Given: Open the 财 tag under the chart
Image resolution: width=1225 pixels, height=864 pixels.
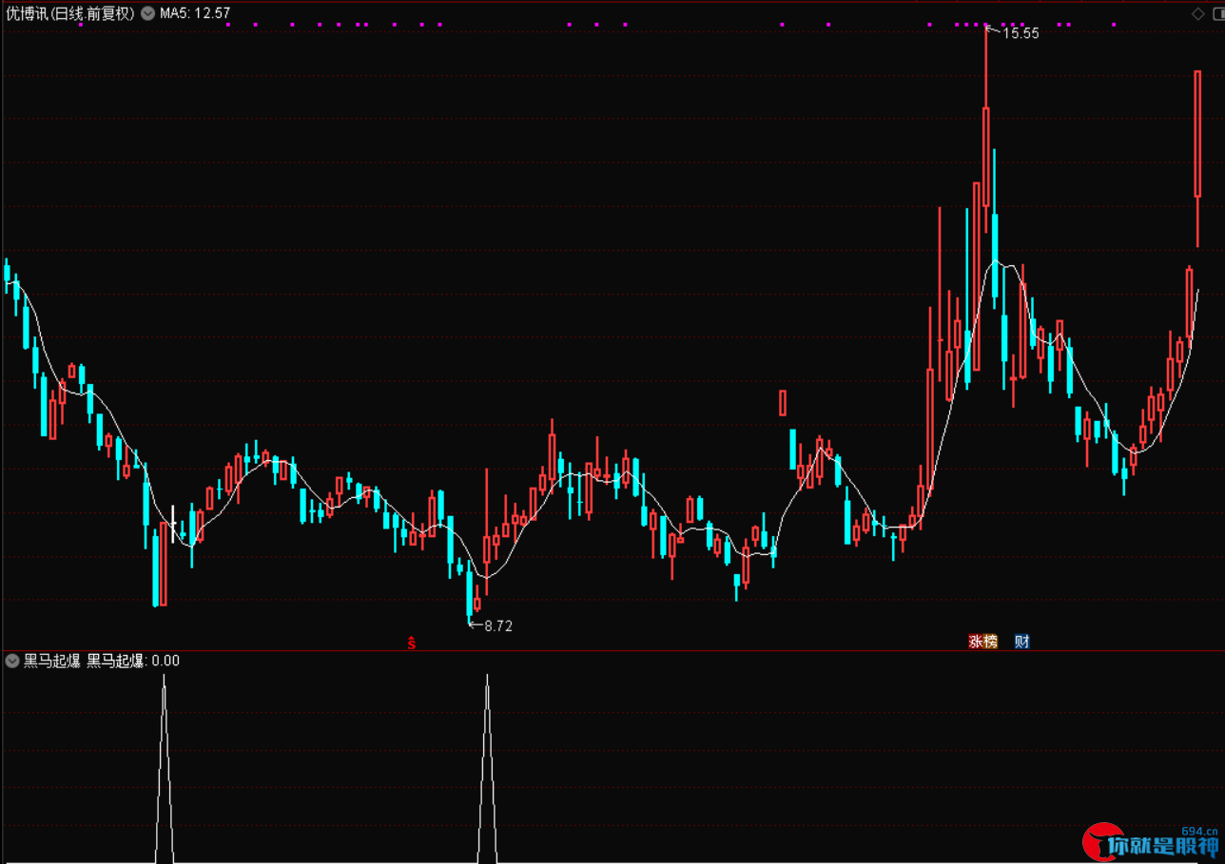Looking at the screenshot, I should (x=1021, y=642).
